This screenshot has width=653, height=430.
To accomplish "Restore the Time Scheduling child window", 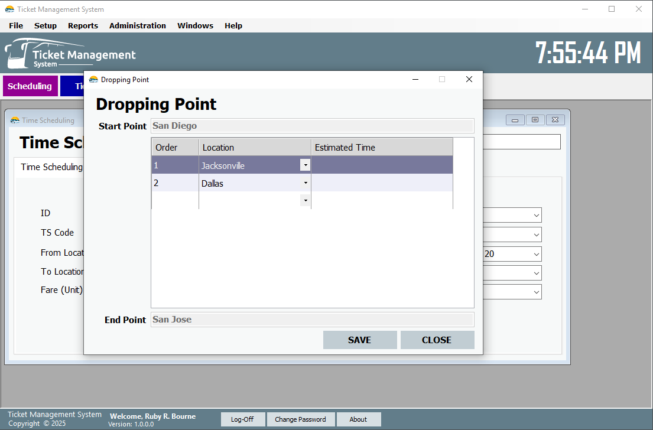I will tap(535, 119).
